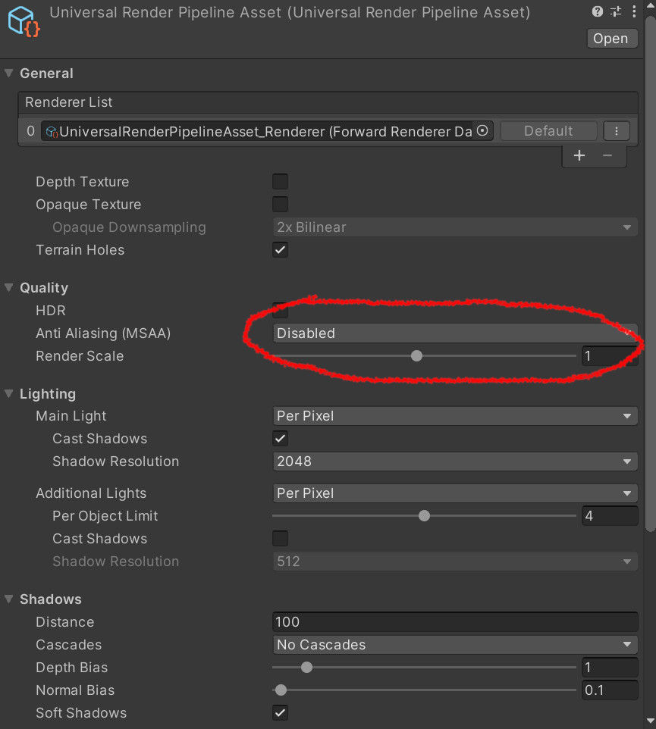Image resolution: width=656 pixels, height=729 pixels.
Task: Click the Terrain Holes label
Action: 80,249
